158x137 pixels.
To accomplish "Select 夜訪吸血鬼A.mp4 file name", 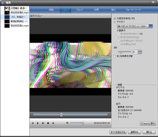I will 19,26.
